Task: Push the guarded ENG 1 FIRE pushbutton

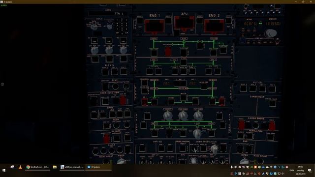Action: click(x=154, y=27)
